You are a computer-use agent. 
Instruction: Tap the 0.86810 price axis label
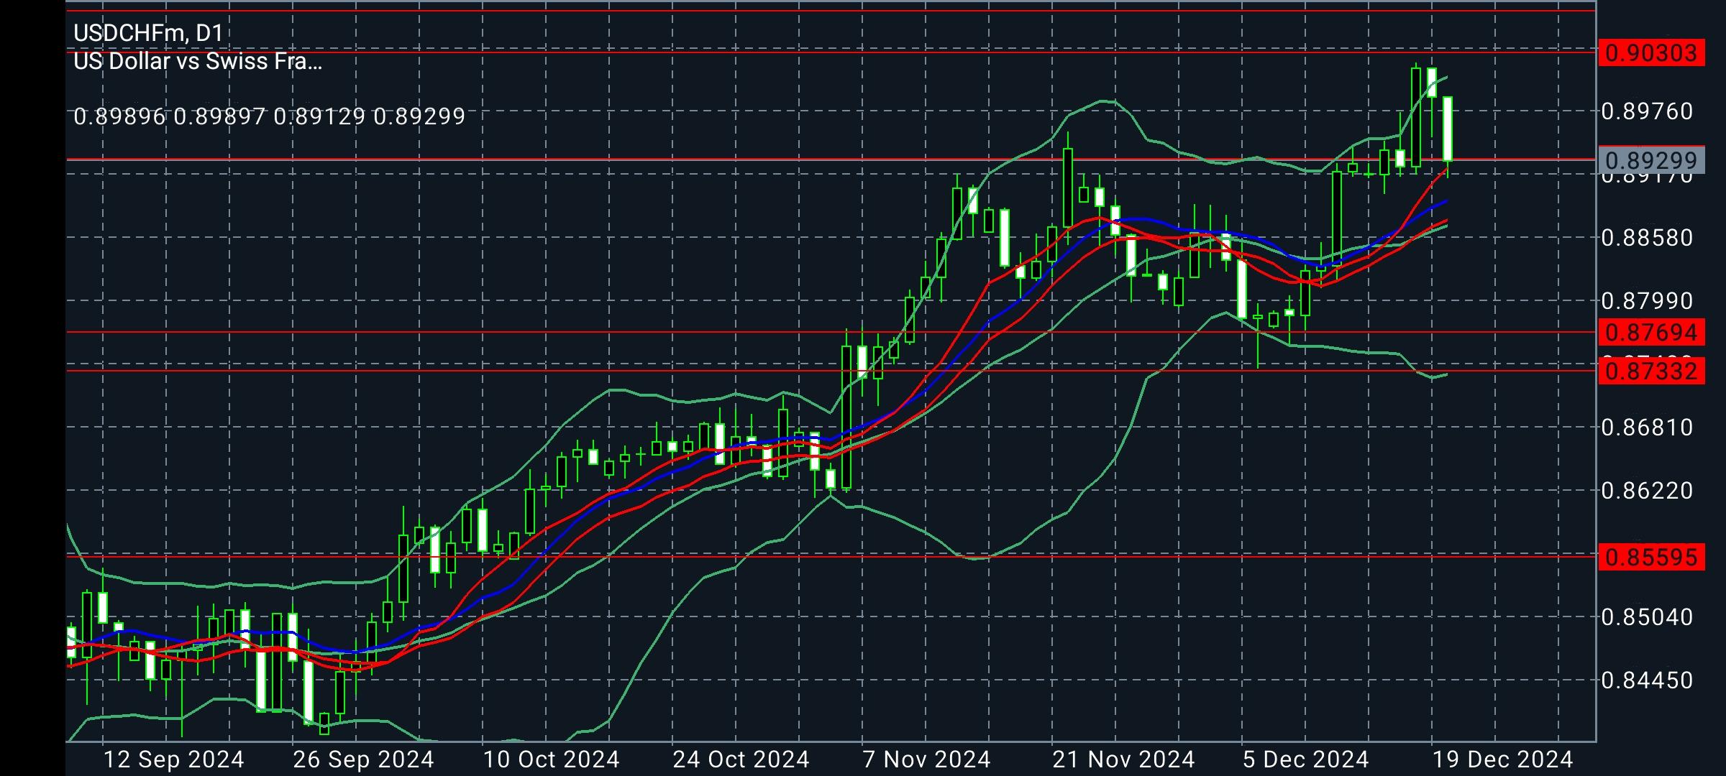pos(1647,428)
